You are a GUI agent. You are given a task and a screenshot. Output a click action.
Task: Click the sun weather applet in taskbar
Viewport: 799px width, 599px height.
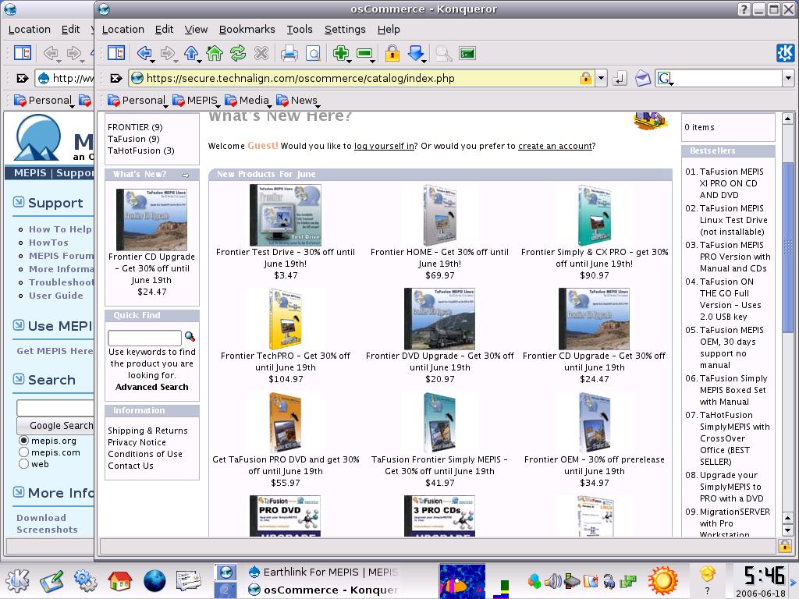click(x=663, y=580)
